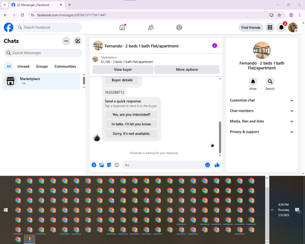The width and height of the screenshot is (305, 244).
Task: Attach a file with the photo icon
Action: click(101, 165)
